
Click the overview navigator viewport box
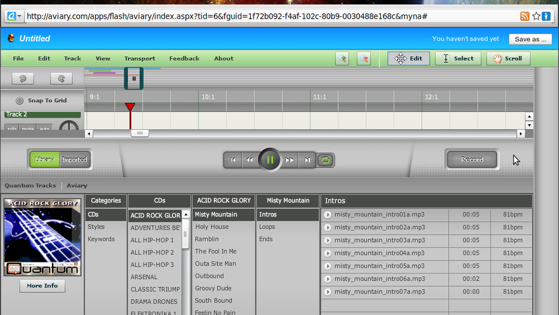click(x=134, y=78)
